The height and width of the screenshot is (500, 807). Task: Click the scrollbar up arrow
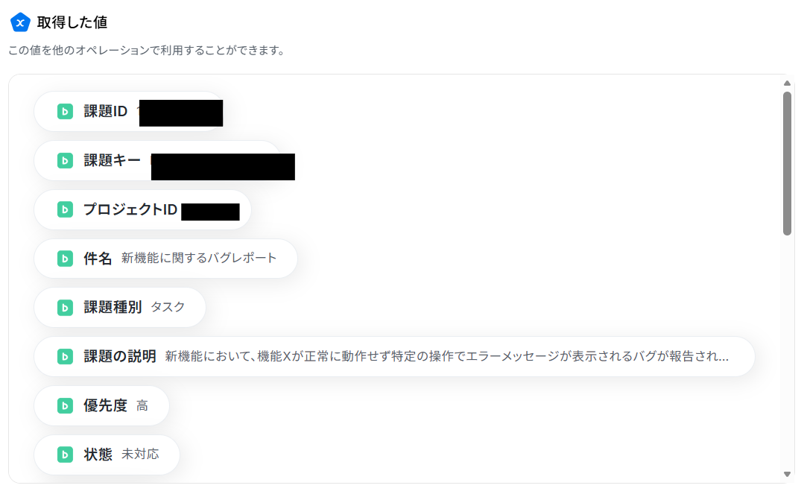(x=787, y=83)
